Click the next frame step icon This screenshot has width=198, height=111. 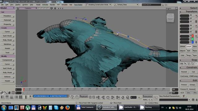(93, 97)
